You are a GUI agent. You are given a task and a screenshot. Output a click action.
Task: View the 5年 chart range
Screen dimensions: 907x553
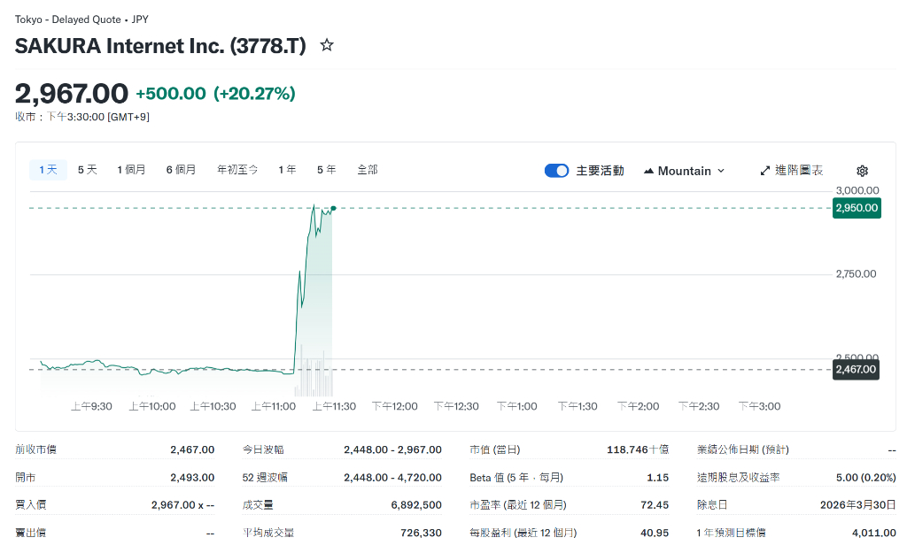point(324,169)
